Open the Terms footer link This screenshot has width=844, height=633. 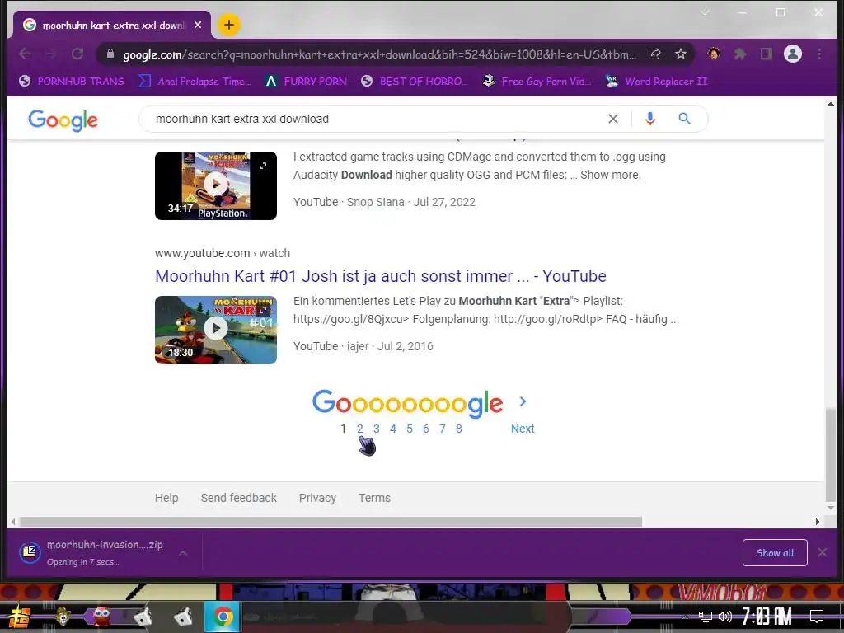pyautogui.click(x=375, y=498)
